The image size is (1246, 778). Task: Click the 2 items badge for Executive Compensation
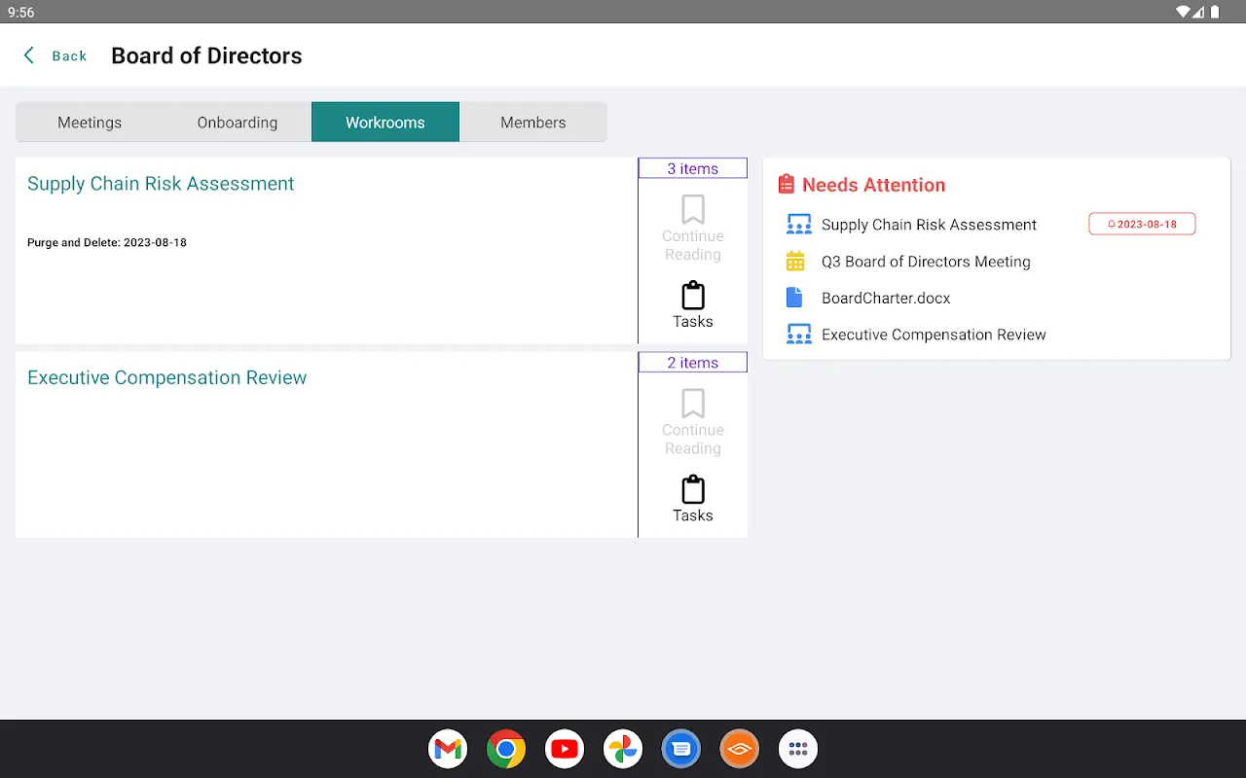[x=693, y=363]
